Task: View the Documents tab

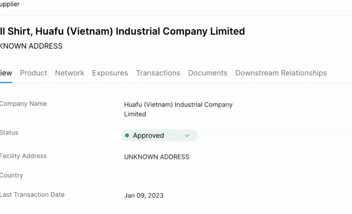Action: [208, 73]
